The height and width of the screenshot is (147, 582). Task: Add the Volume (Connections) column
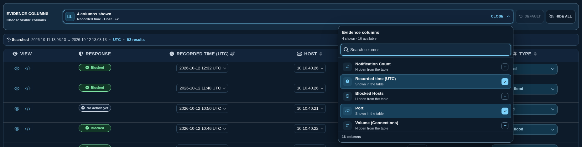pos(505,126)
